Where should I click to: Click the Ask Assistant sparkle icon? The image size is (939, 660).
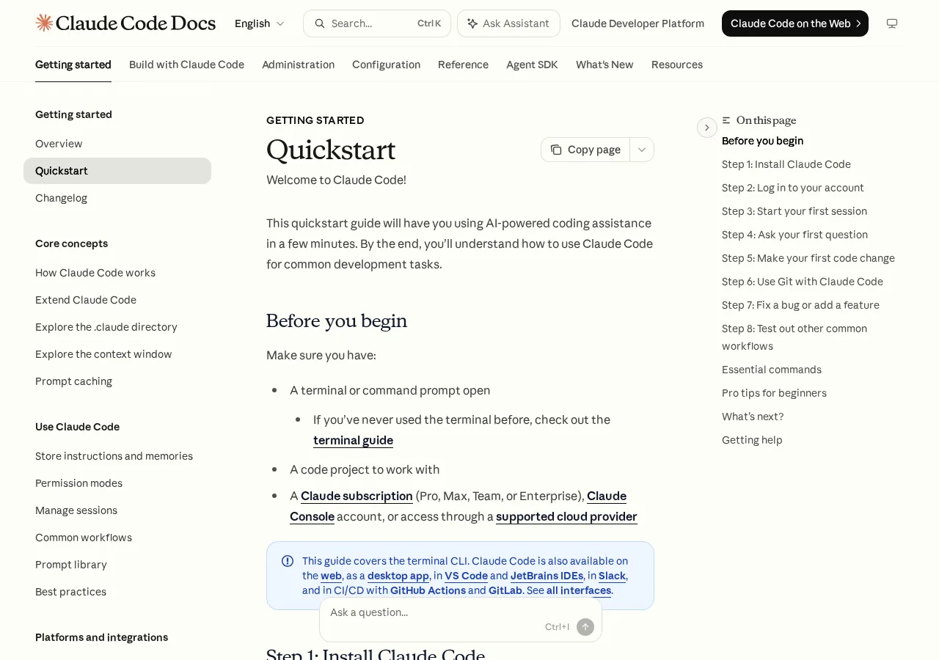pos(472,23)
